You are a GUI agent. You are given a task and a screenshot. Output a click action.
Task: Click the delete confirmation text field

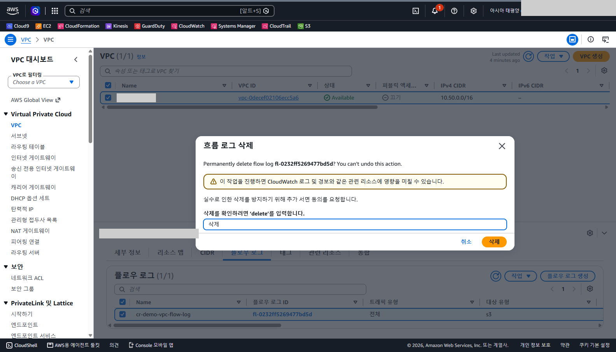355,224
